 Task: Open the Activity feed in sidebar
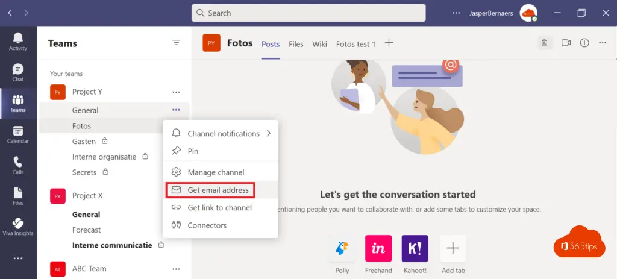[18, 41]
